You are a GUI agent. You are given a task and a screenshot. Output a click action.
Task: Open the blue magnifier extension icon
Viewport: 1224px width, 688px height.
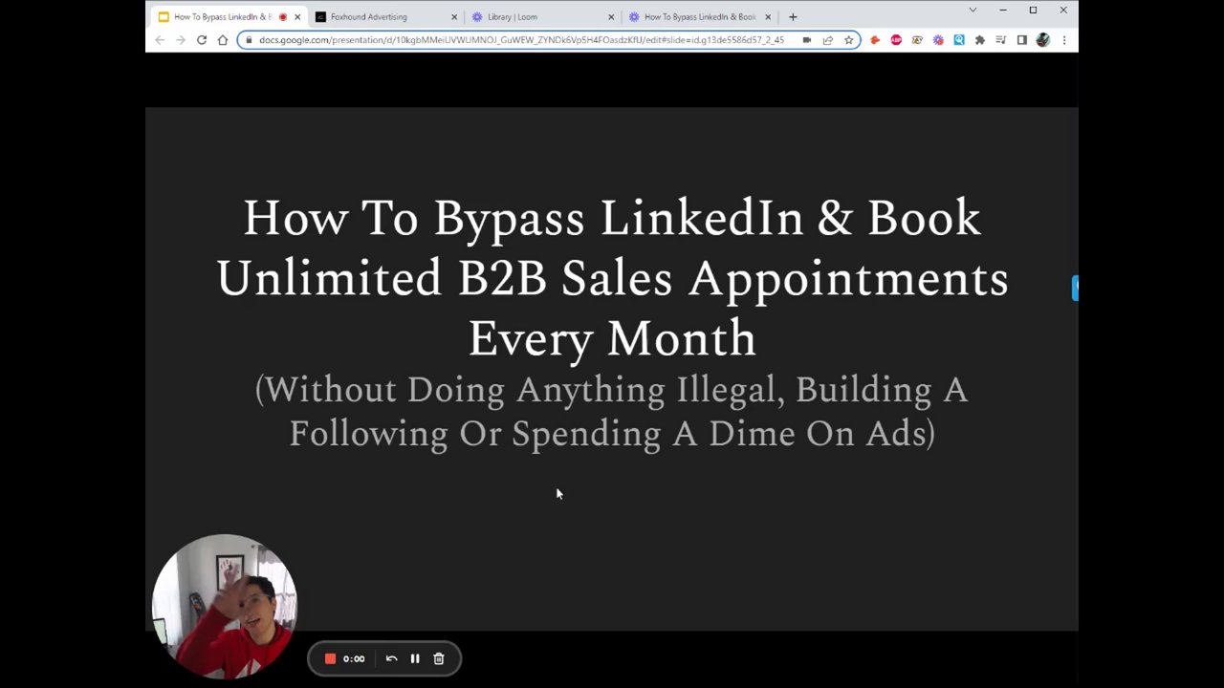(x=959, y=40)
